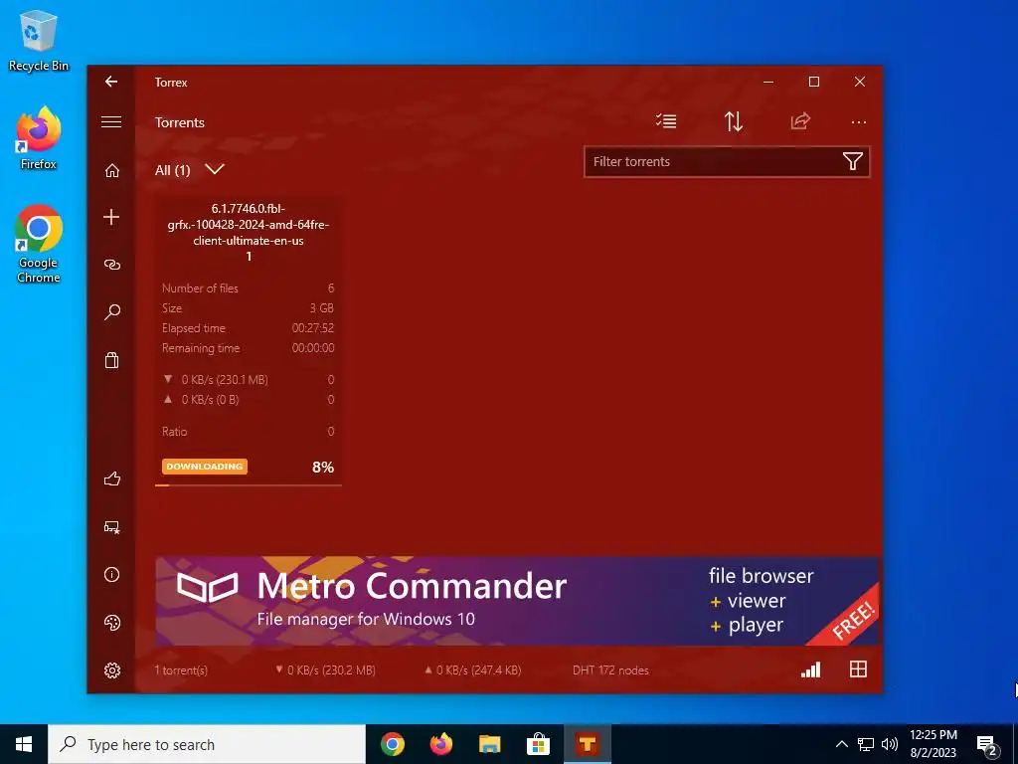Click the filter funnel icon
The image size is (1018, 764).
point(852,161)
